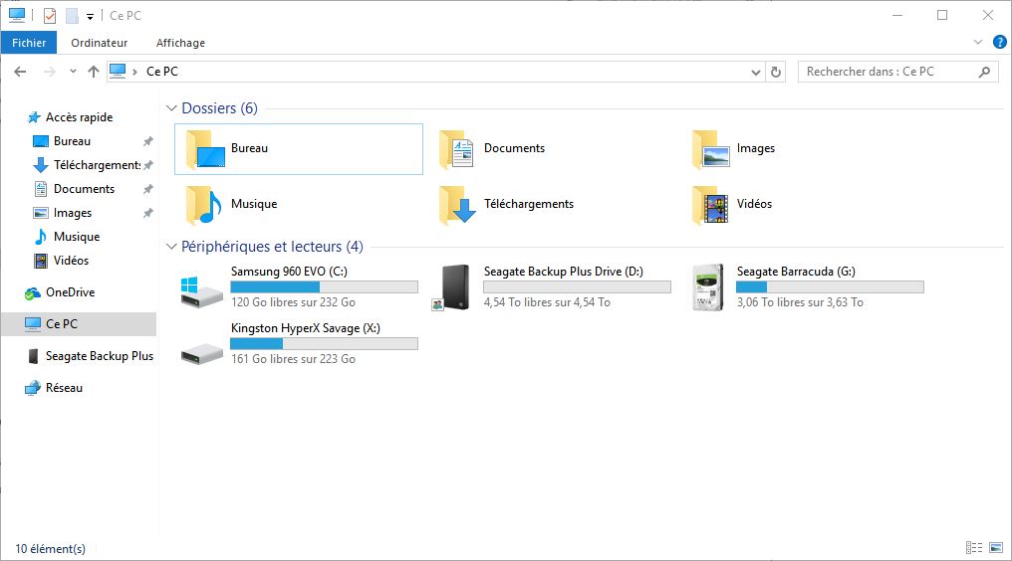
Task: Go forward with the right arrow button
Action: tap(49, 72)
